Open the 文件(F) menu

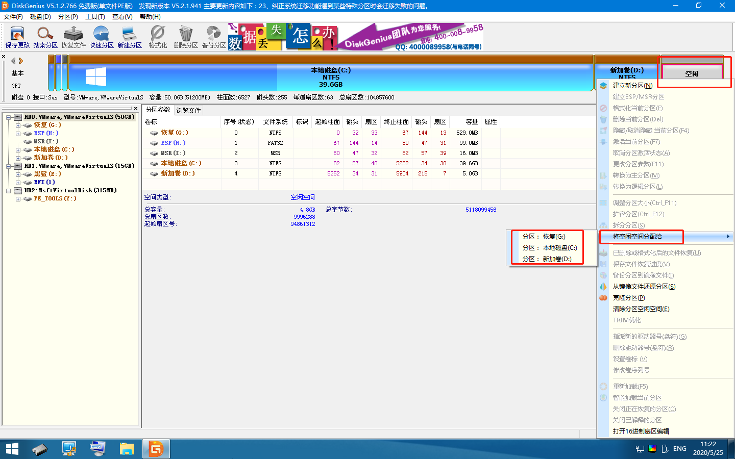13,17
